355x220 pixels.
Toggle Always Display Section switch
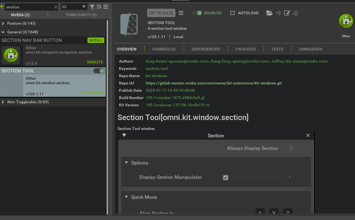tap(289, 148)
